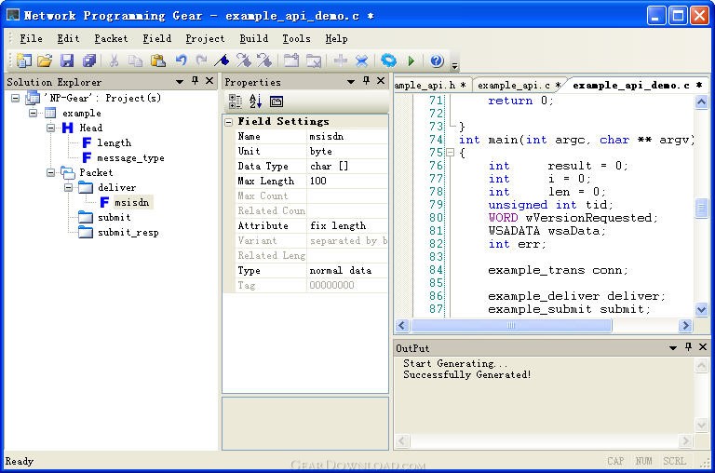Select the message_type field in tree

click(130, 157)
